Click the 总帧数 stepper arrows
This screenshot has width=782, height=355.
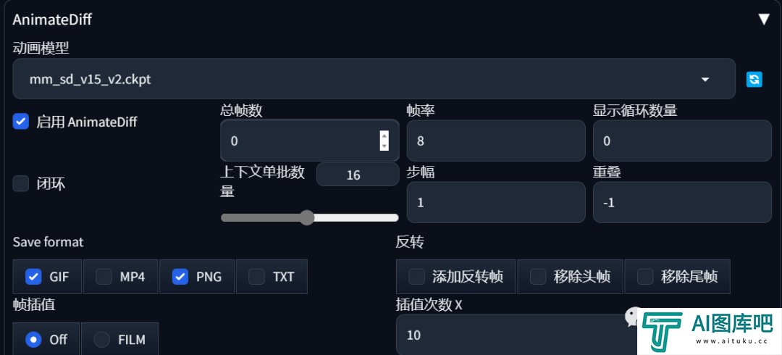click(x=384, y=141)
